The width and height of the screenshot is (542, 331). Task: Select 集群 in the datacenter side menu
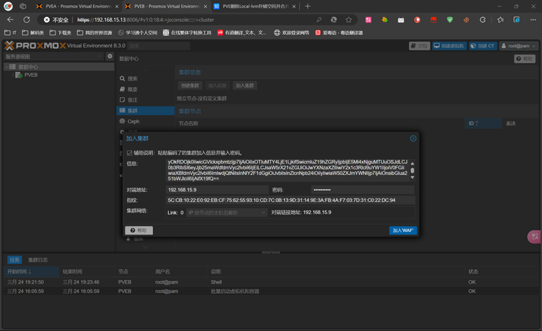click(145, 111)
